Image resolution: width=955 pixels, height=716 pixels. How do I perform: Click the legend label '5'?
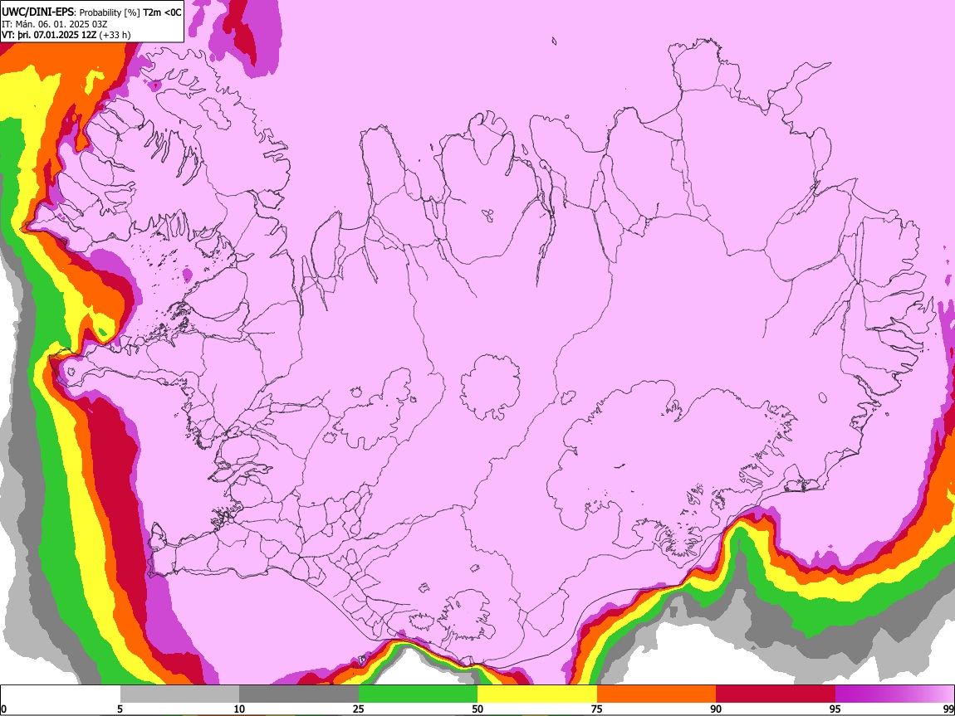pos(120,709)
